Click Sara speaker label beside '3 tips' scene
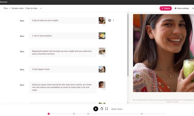 click(22, 21)
